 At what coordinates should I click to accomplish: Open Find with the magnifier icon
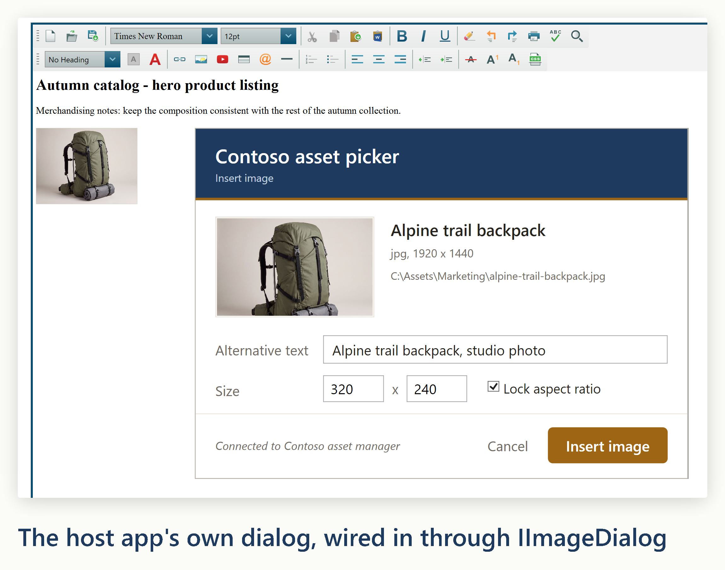point(577,36)
